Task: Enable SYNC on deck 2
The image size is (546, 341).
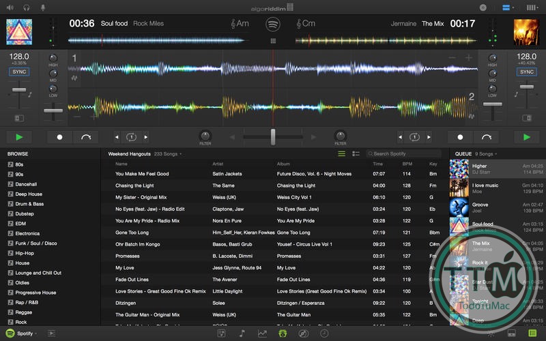Action: point(526,72)
